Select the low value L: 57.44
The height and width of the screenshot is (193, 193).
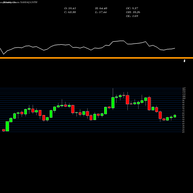(101, 12)
